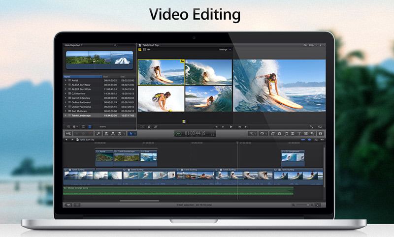Open the Hide Rejected filter dropdown

coord(73,45)
